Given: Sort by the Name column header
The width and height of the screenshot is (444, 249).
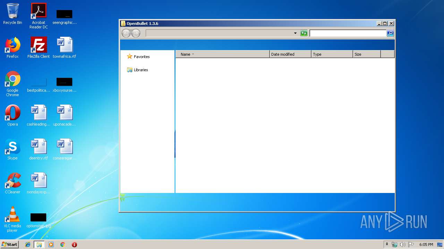Looking at the screenshot, I should tap(223, 54).
